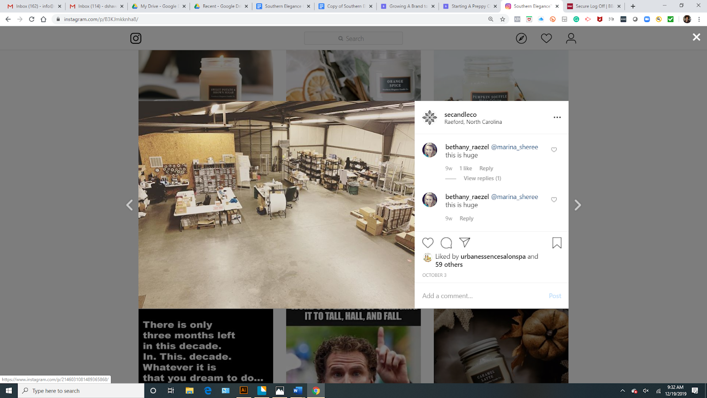Share the post via the paper plane icon
The height and width of the screenshot is (398, 707).
pos(464,243)
